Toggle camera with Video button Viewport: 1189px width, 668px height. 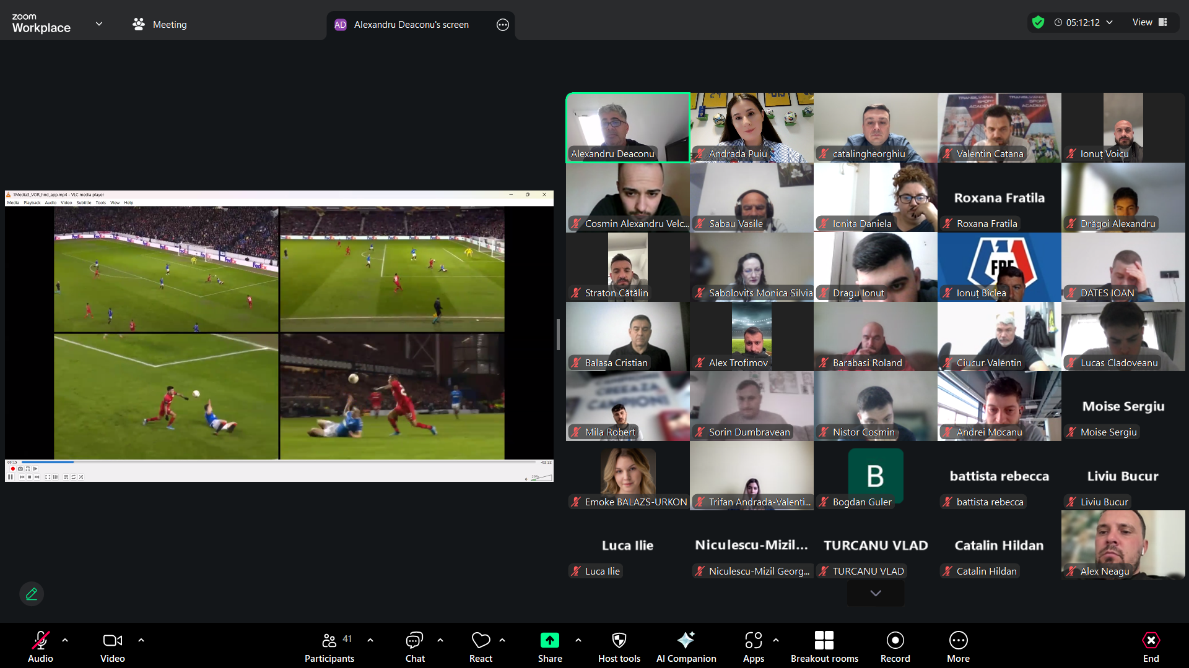(112, 646)
